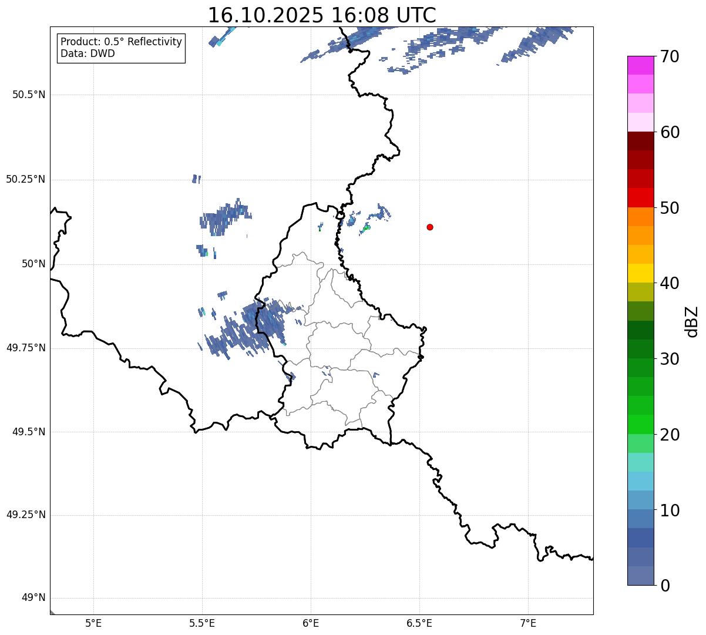Image resolution: width=706 pixels, height=635 pixels.
Task: Pick the magenta top colorbar swatch
Action: point(640,65)
